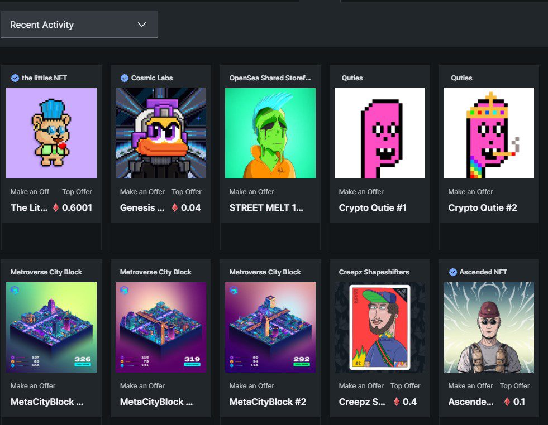Click the Ethereum icon next to 0.04
The height and width of the screenshot is (425, 548).
175,207
